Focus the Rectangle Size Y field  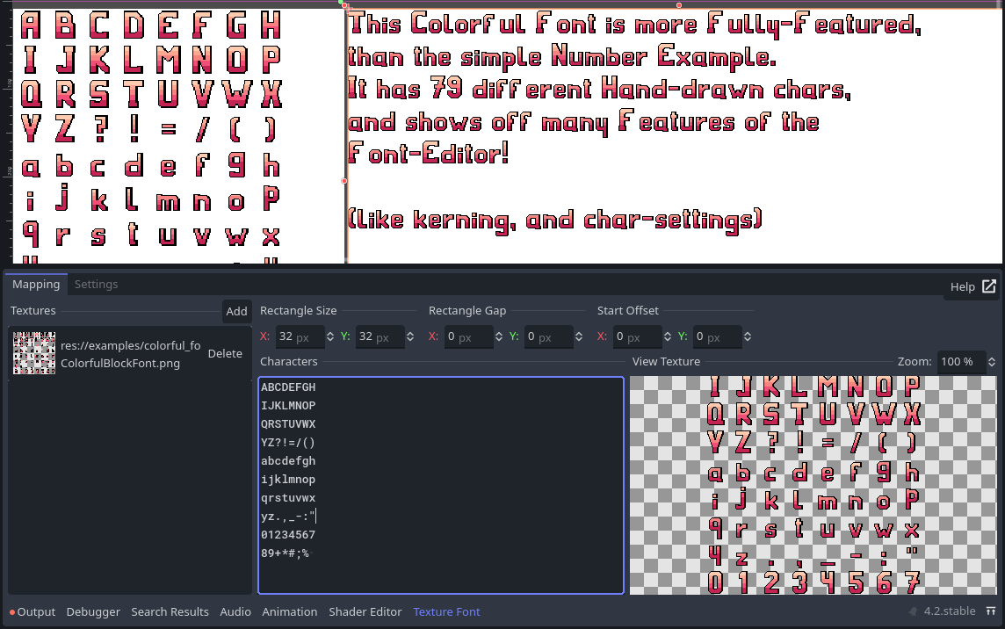pos(380,336)
